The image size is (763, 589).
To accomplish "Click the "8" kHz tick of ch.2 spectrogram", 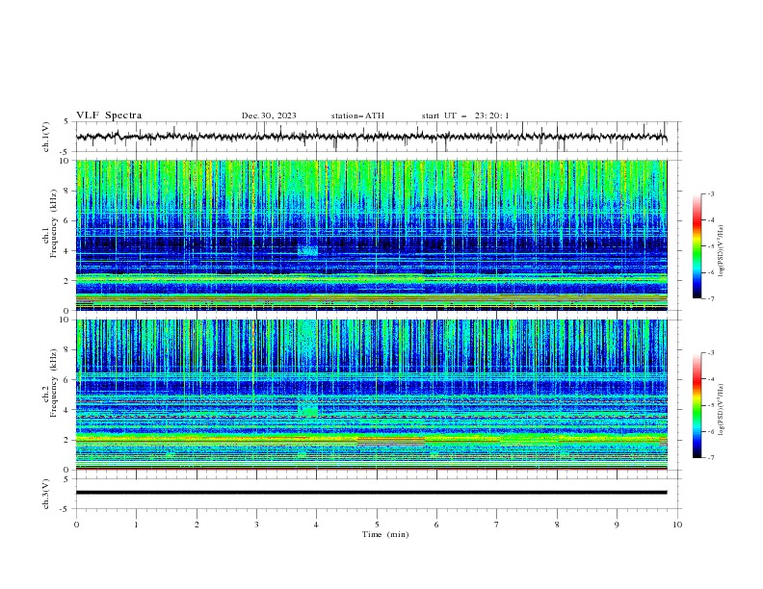I will (67, 350).
